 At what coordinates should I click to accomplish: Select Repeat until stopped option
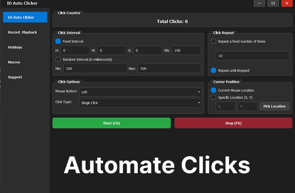pos(213,70)
